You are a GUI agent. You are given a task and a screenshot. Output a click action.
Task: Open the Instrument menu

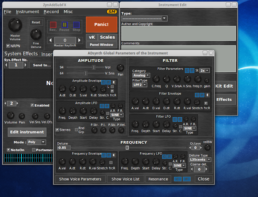coord(27,12)
